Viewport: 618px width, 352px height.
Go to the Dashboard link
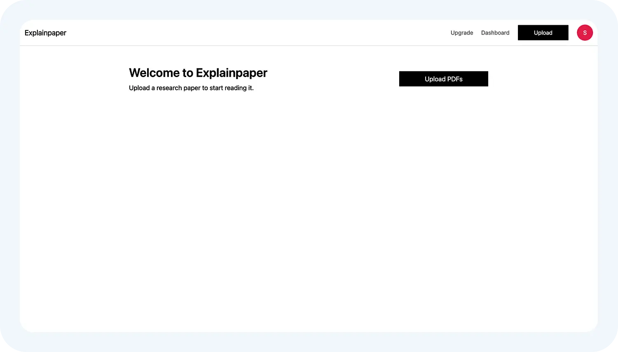(495, 33)
